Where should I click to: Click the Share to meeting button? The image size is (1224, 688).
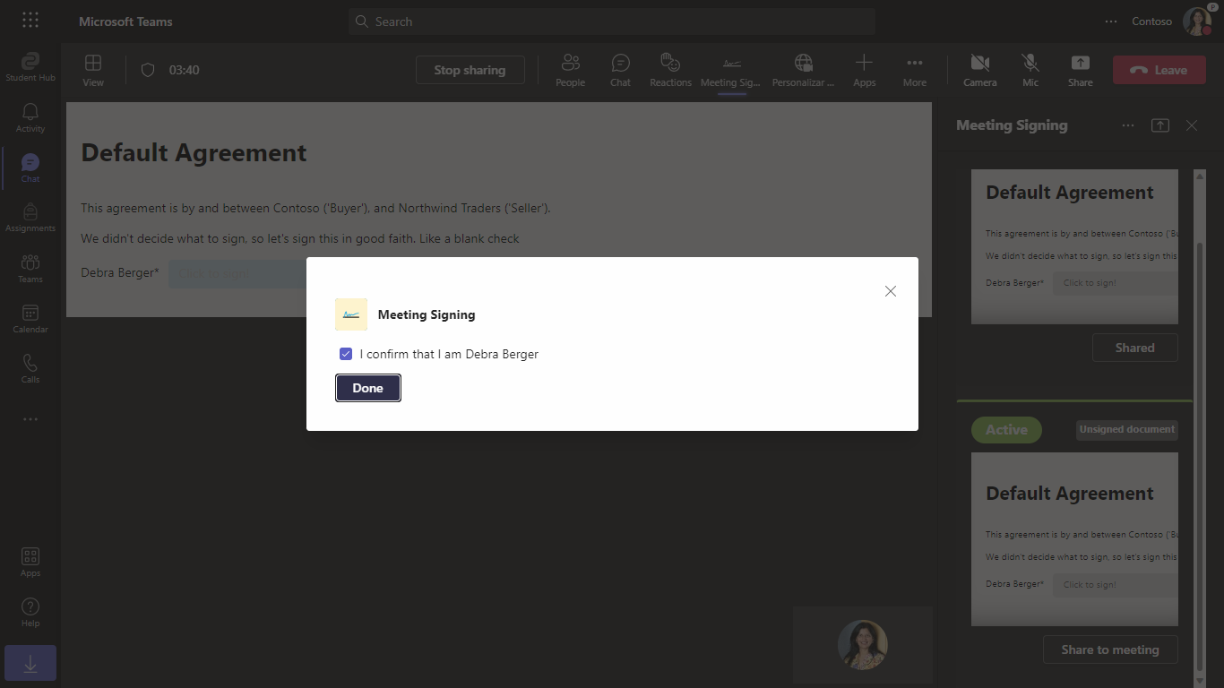1110,649
